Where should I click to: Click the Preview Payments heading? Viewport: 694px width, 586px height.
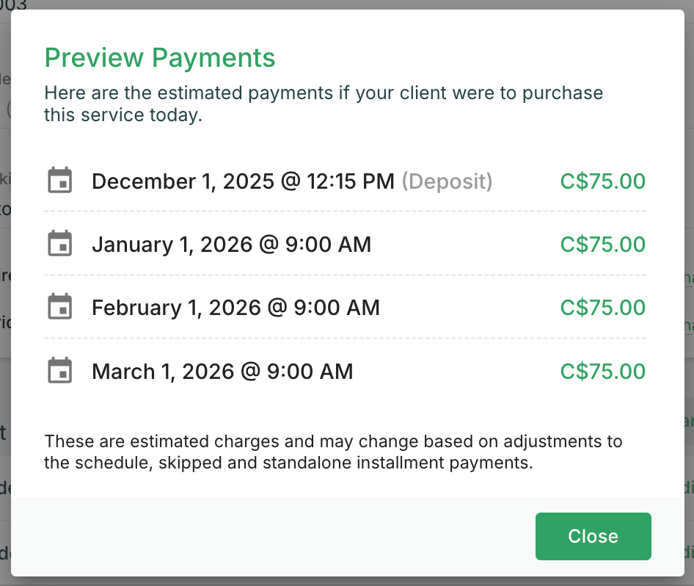[160, 57]
